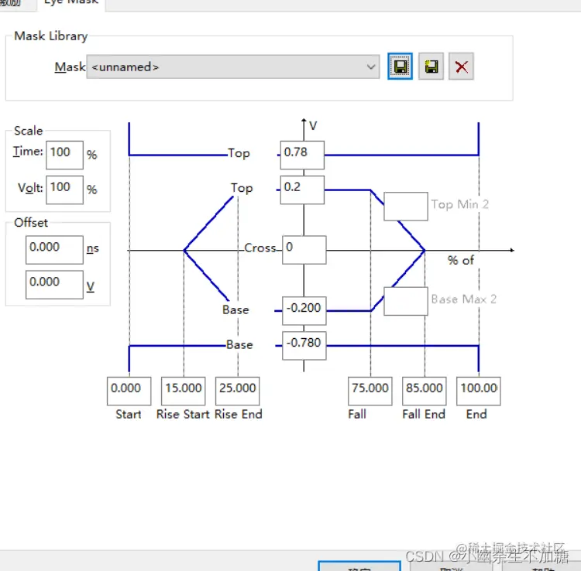The width and height of the screenshot is (581, 571).
Task: Open the Mask library dropdown
Action: coord(233,67)
